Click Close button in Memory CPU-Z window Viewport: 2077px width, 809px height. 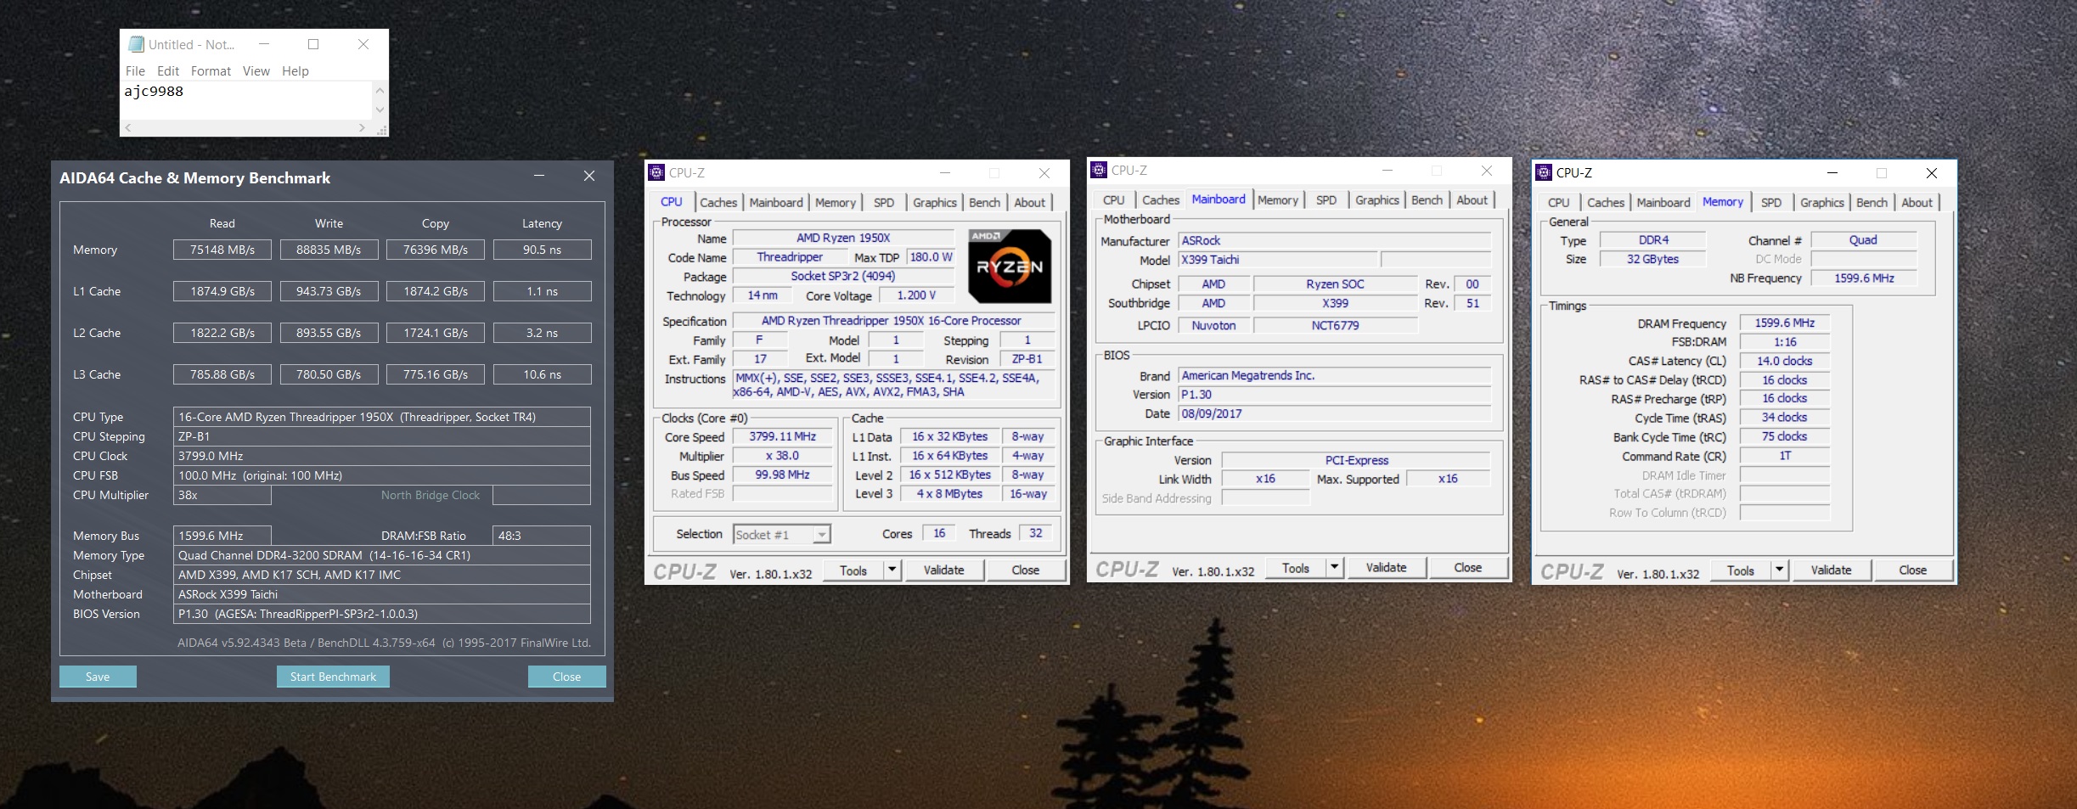pos(1912,570)
